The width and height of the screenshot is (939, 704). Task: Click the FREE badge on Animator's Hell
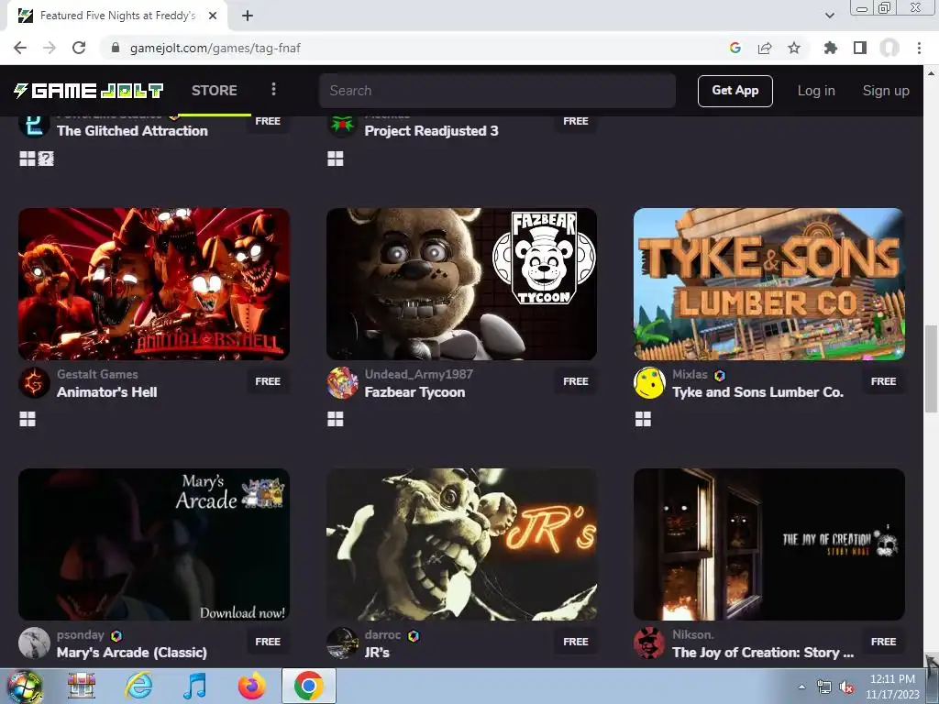[x=268, y=381]
